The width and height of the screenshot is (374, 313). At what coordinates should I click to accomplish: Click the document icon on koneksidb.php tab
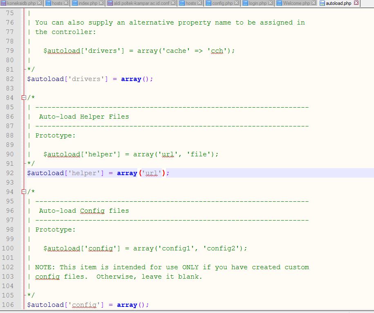(4, 3)
